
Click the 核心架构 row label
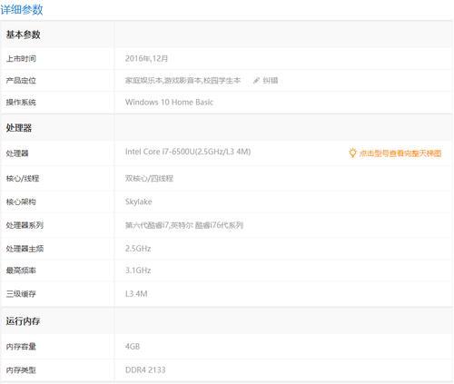[x=21, y=202]
